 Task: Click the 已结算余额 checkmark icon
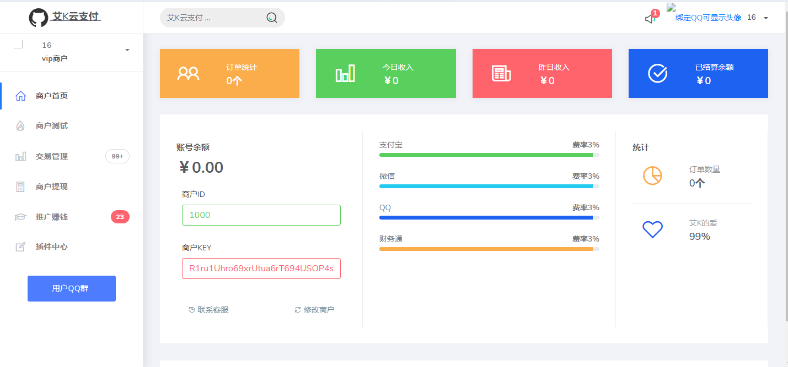[x=656, y=72]
